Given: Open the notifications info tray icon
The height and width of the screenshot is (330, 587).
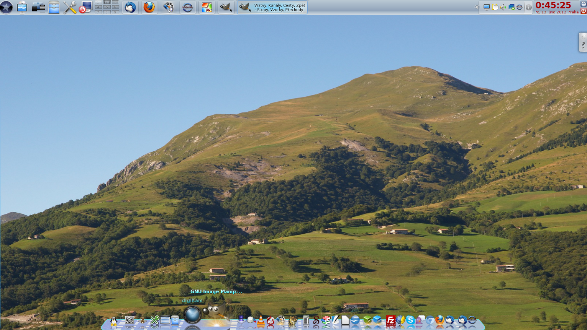Looking at the screenshot, I should [528, 7].
